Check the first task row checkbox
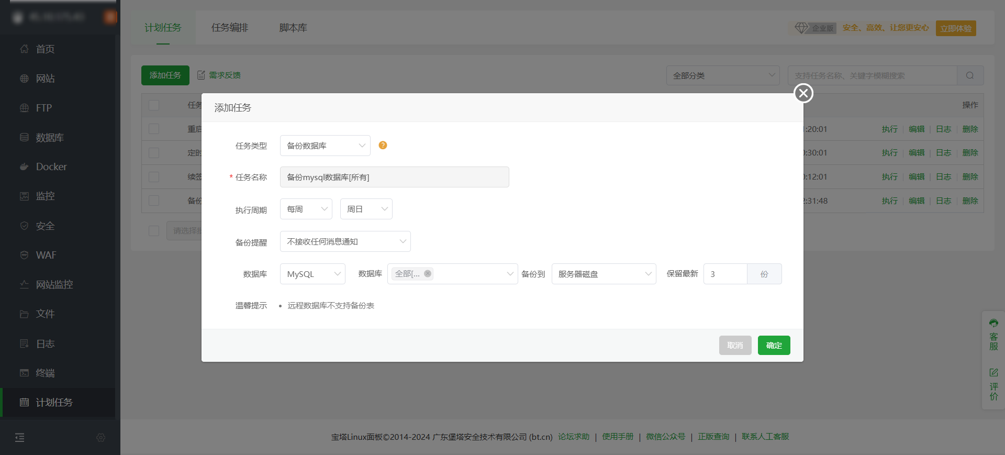 pyautogui.click(x=154, y=129)
